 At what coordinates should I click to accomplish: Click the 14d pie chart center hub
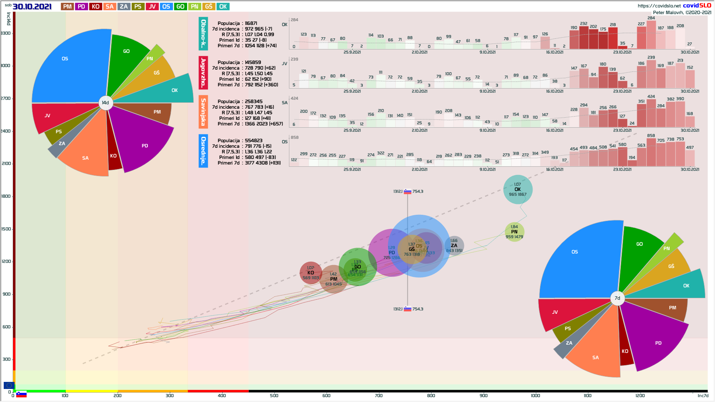click(x=106, y=103)
